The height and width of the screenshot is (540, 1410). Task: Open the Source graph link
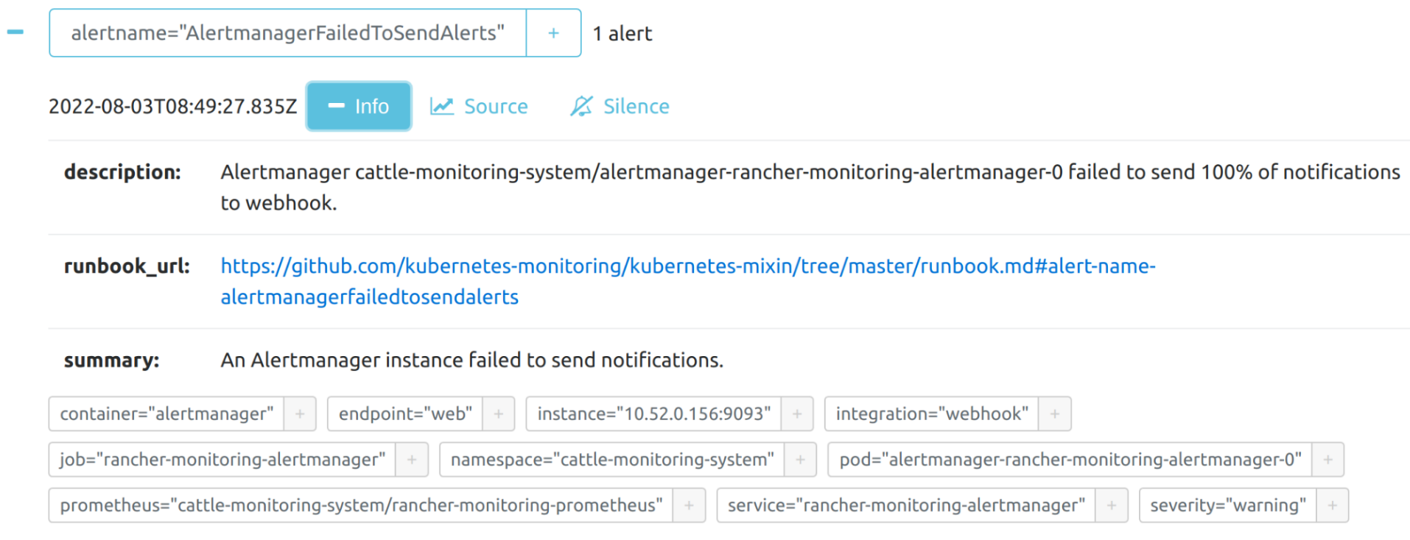pos(480,107)
